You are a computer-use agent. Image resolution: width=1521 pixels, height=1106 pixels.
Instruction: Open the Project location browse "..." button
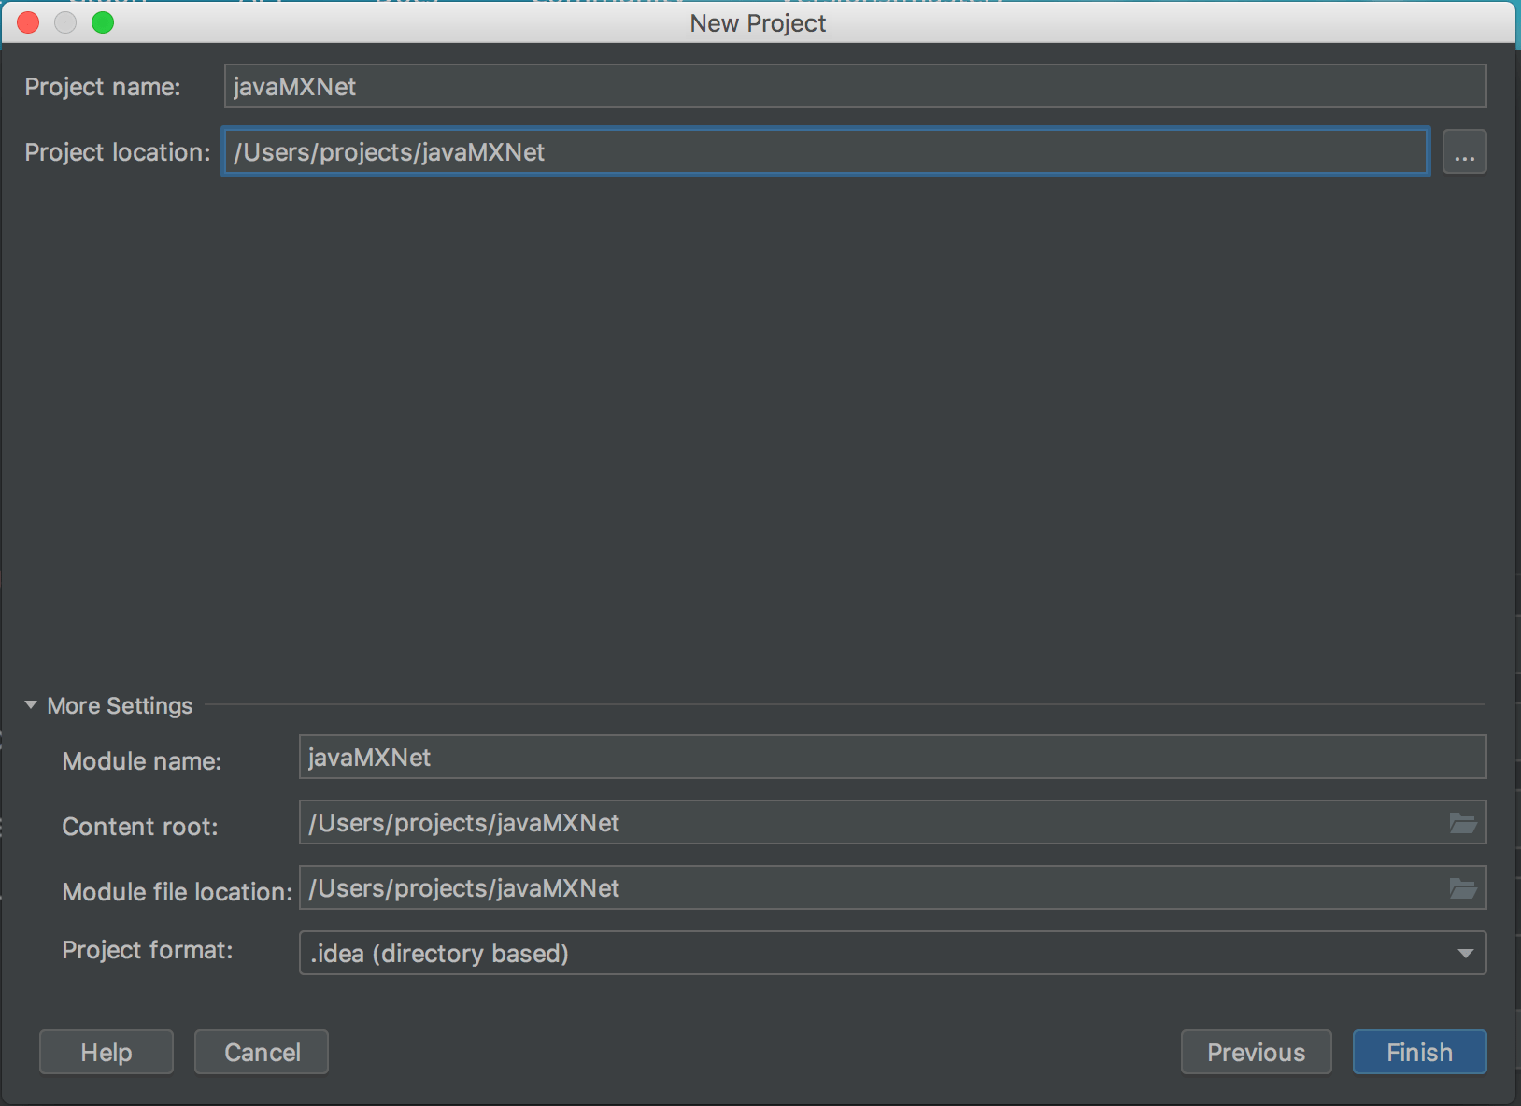point(1464,151)
